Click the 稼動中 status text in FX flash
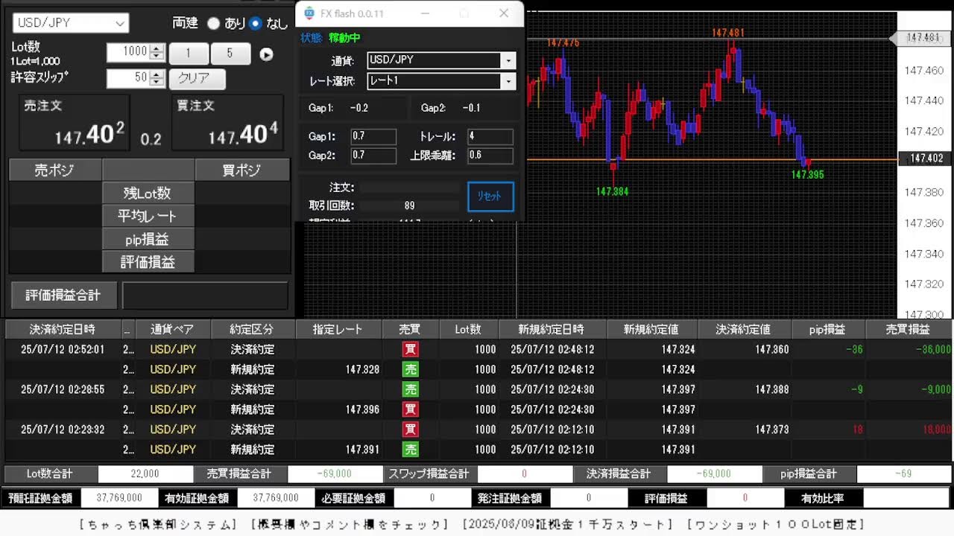Screen dimensions: 954x536 [344, 37]
